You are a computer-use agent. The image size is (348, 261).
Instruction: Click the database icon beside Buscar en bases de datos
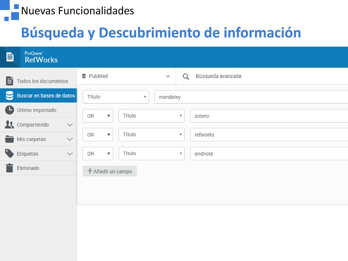pyautogui.click(x=9, y=95)
